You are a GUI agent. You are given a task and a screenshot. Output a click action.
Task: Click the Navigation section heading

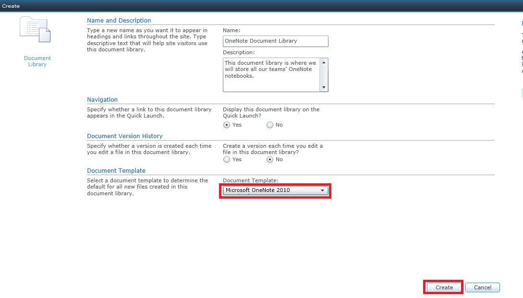coord(102,99)
